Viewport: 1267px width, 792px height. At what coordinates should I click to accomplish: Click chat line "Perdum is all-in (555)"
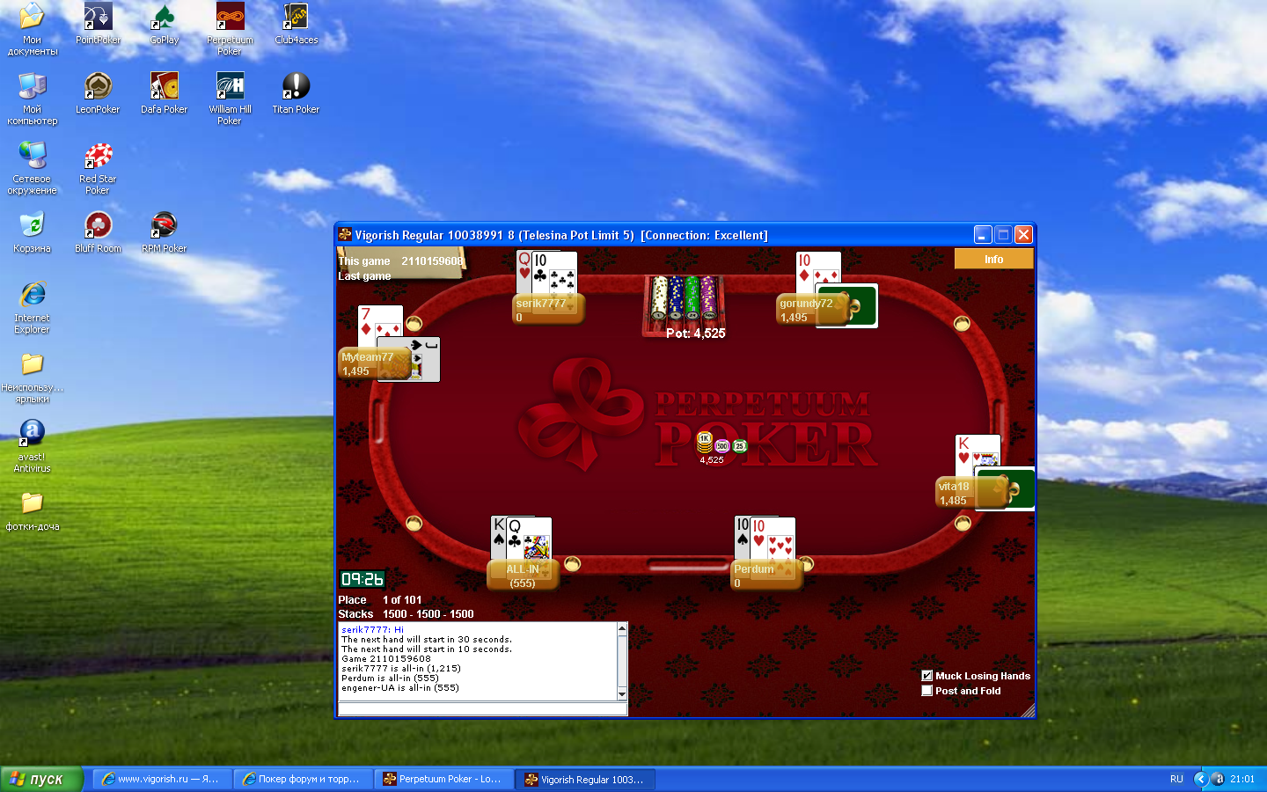point(390,678)
